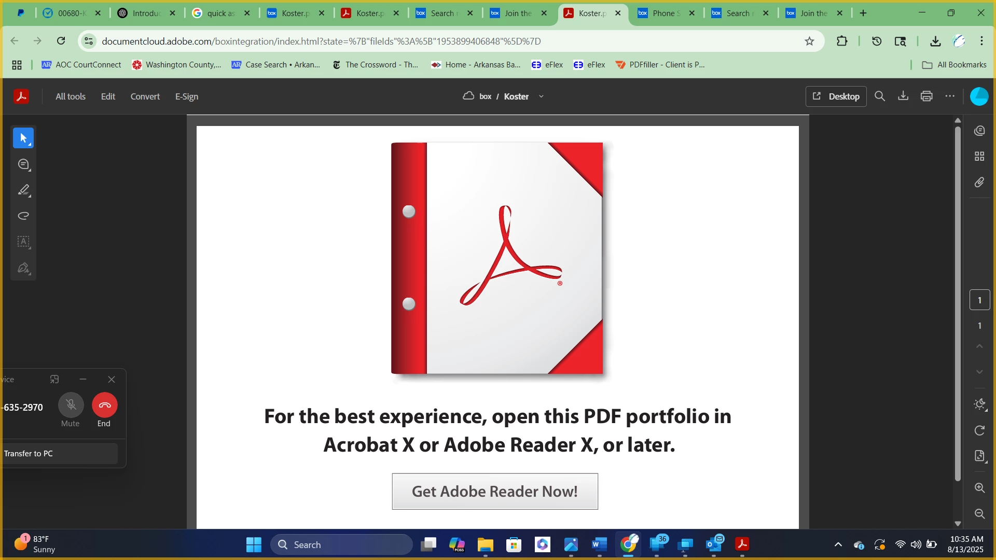Show hidden system tray icons
Screen dimensions: 996x560
[x=838, y=545]
